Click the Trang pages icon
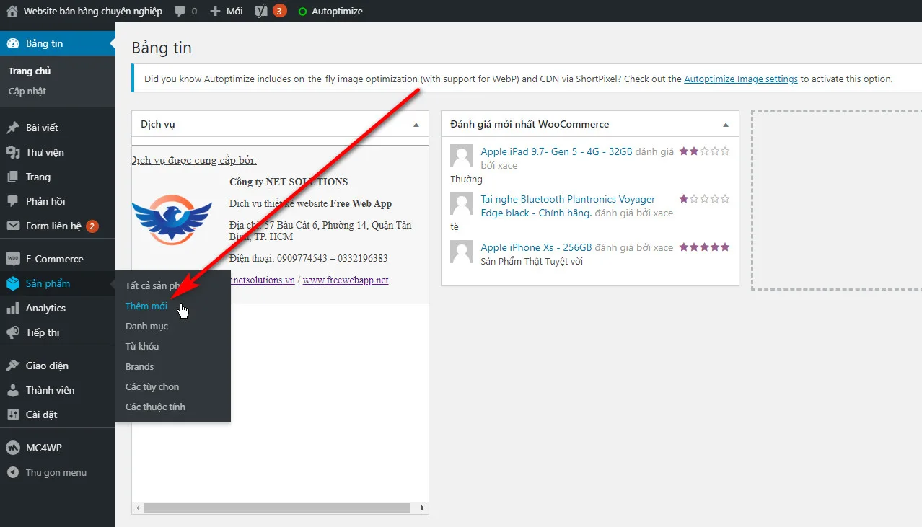922x527 pixels. tap(13, 177)
